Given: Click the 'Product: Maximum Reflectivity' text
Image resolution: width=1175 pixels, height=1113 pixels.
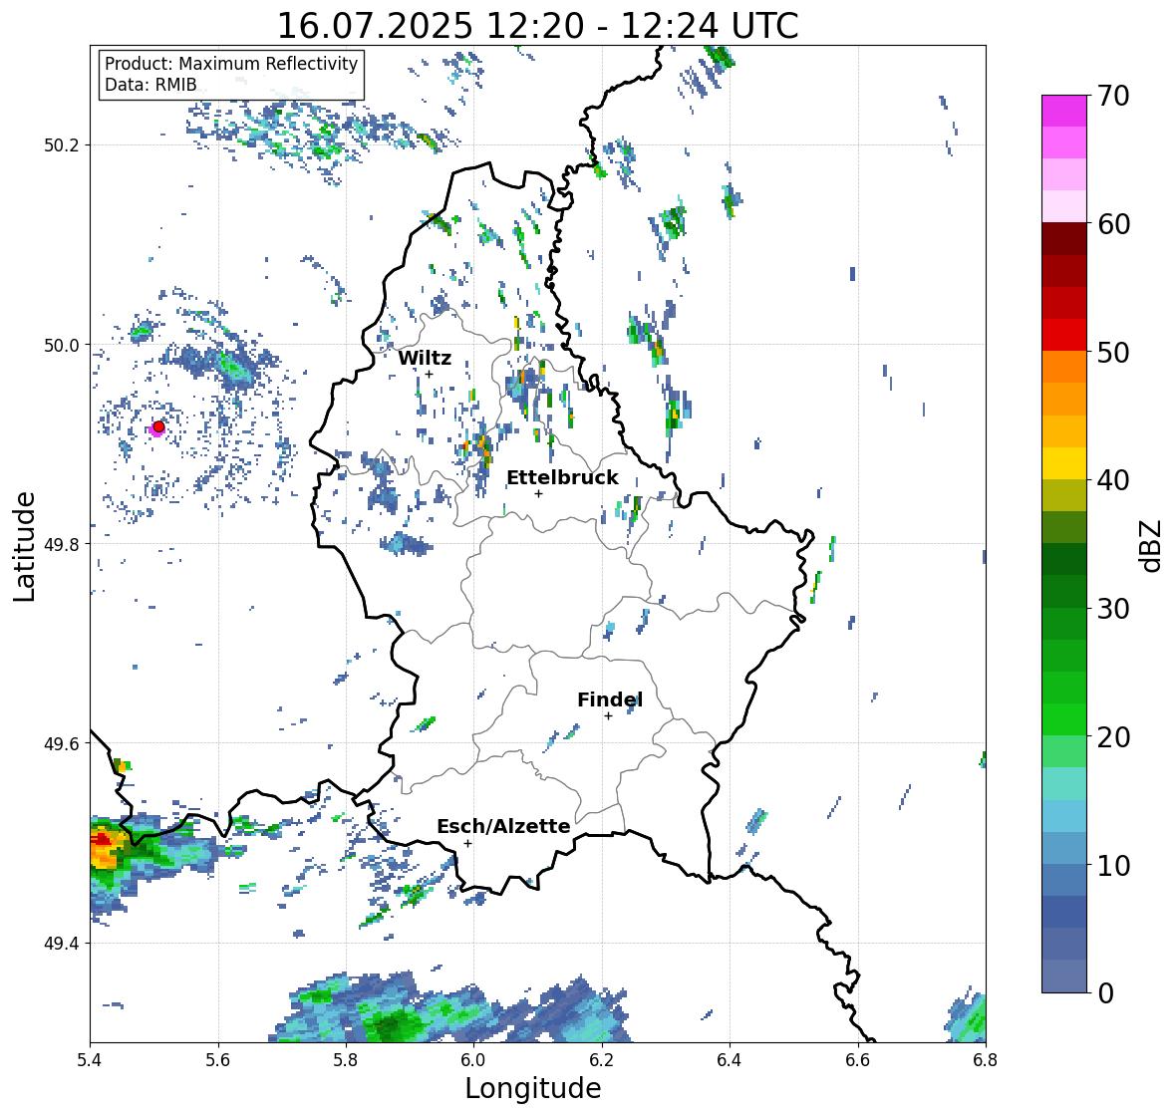Looking at the screenshot, I should tap(231, 64).
